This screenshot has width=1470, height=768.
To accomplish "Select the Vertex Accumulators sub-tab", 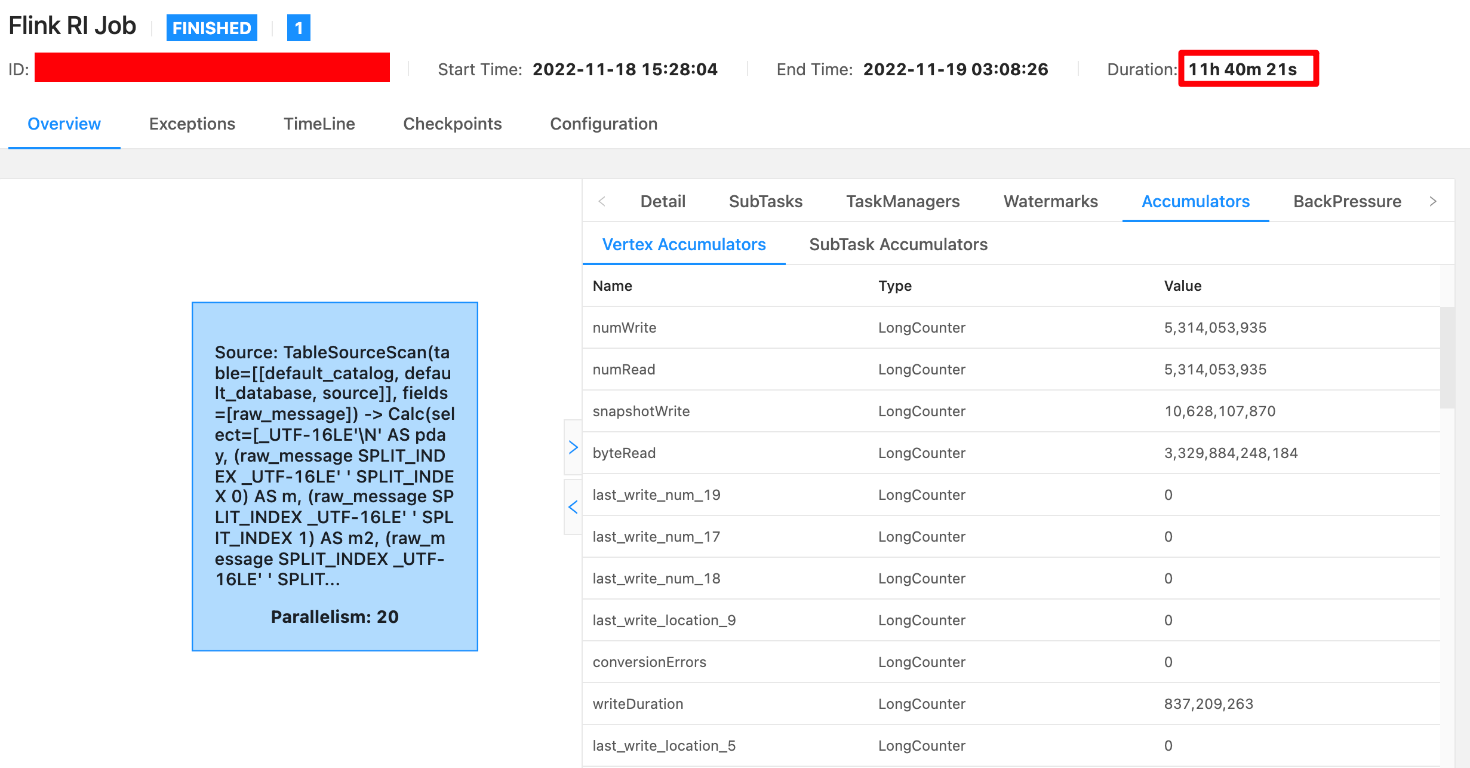I will tap(684, 244).
